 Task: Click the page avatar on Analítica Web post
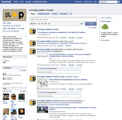[x=33, y=51]
